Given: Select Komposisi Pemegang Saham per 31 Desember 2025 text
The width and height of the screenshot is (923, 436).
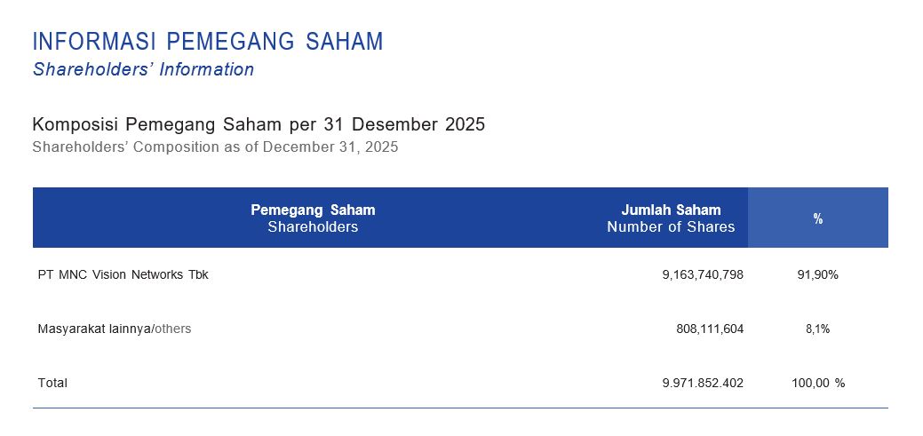Looking at the screenshot, I should [x=259, y=124].
